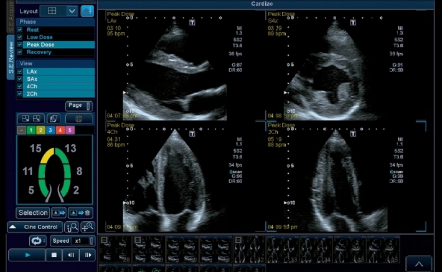The width and height of the screenshot is (442, 272).
Task: Click the Selection button
Action: 33,212
